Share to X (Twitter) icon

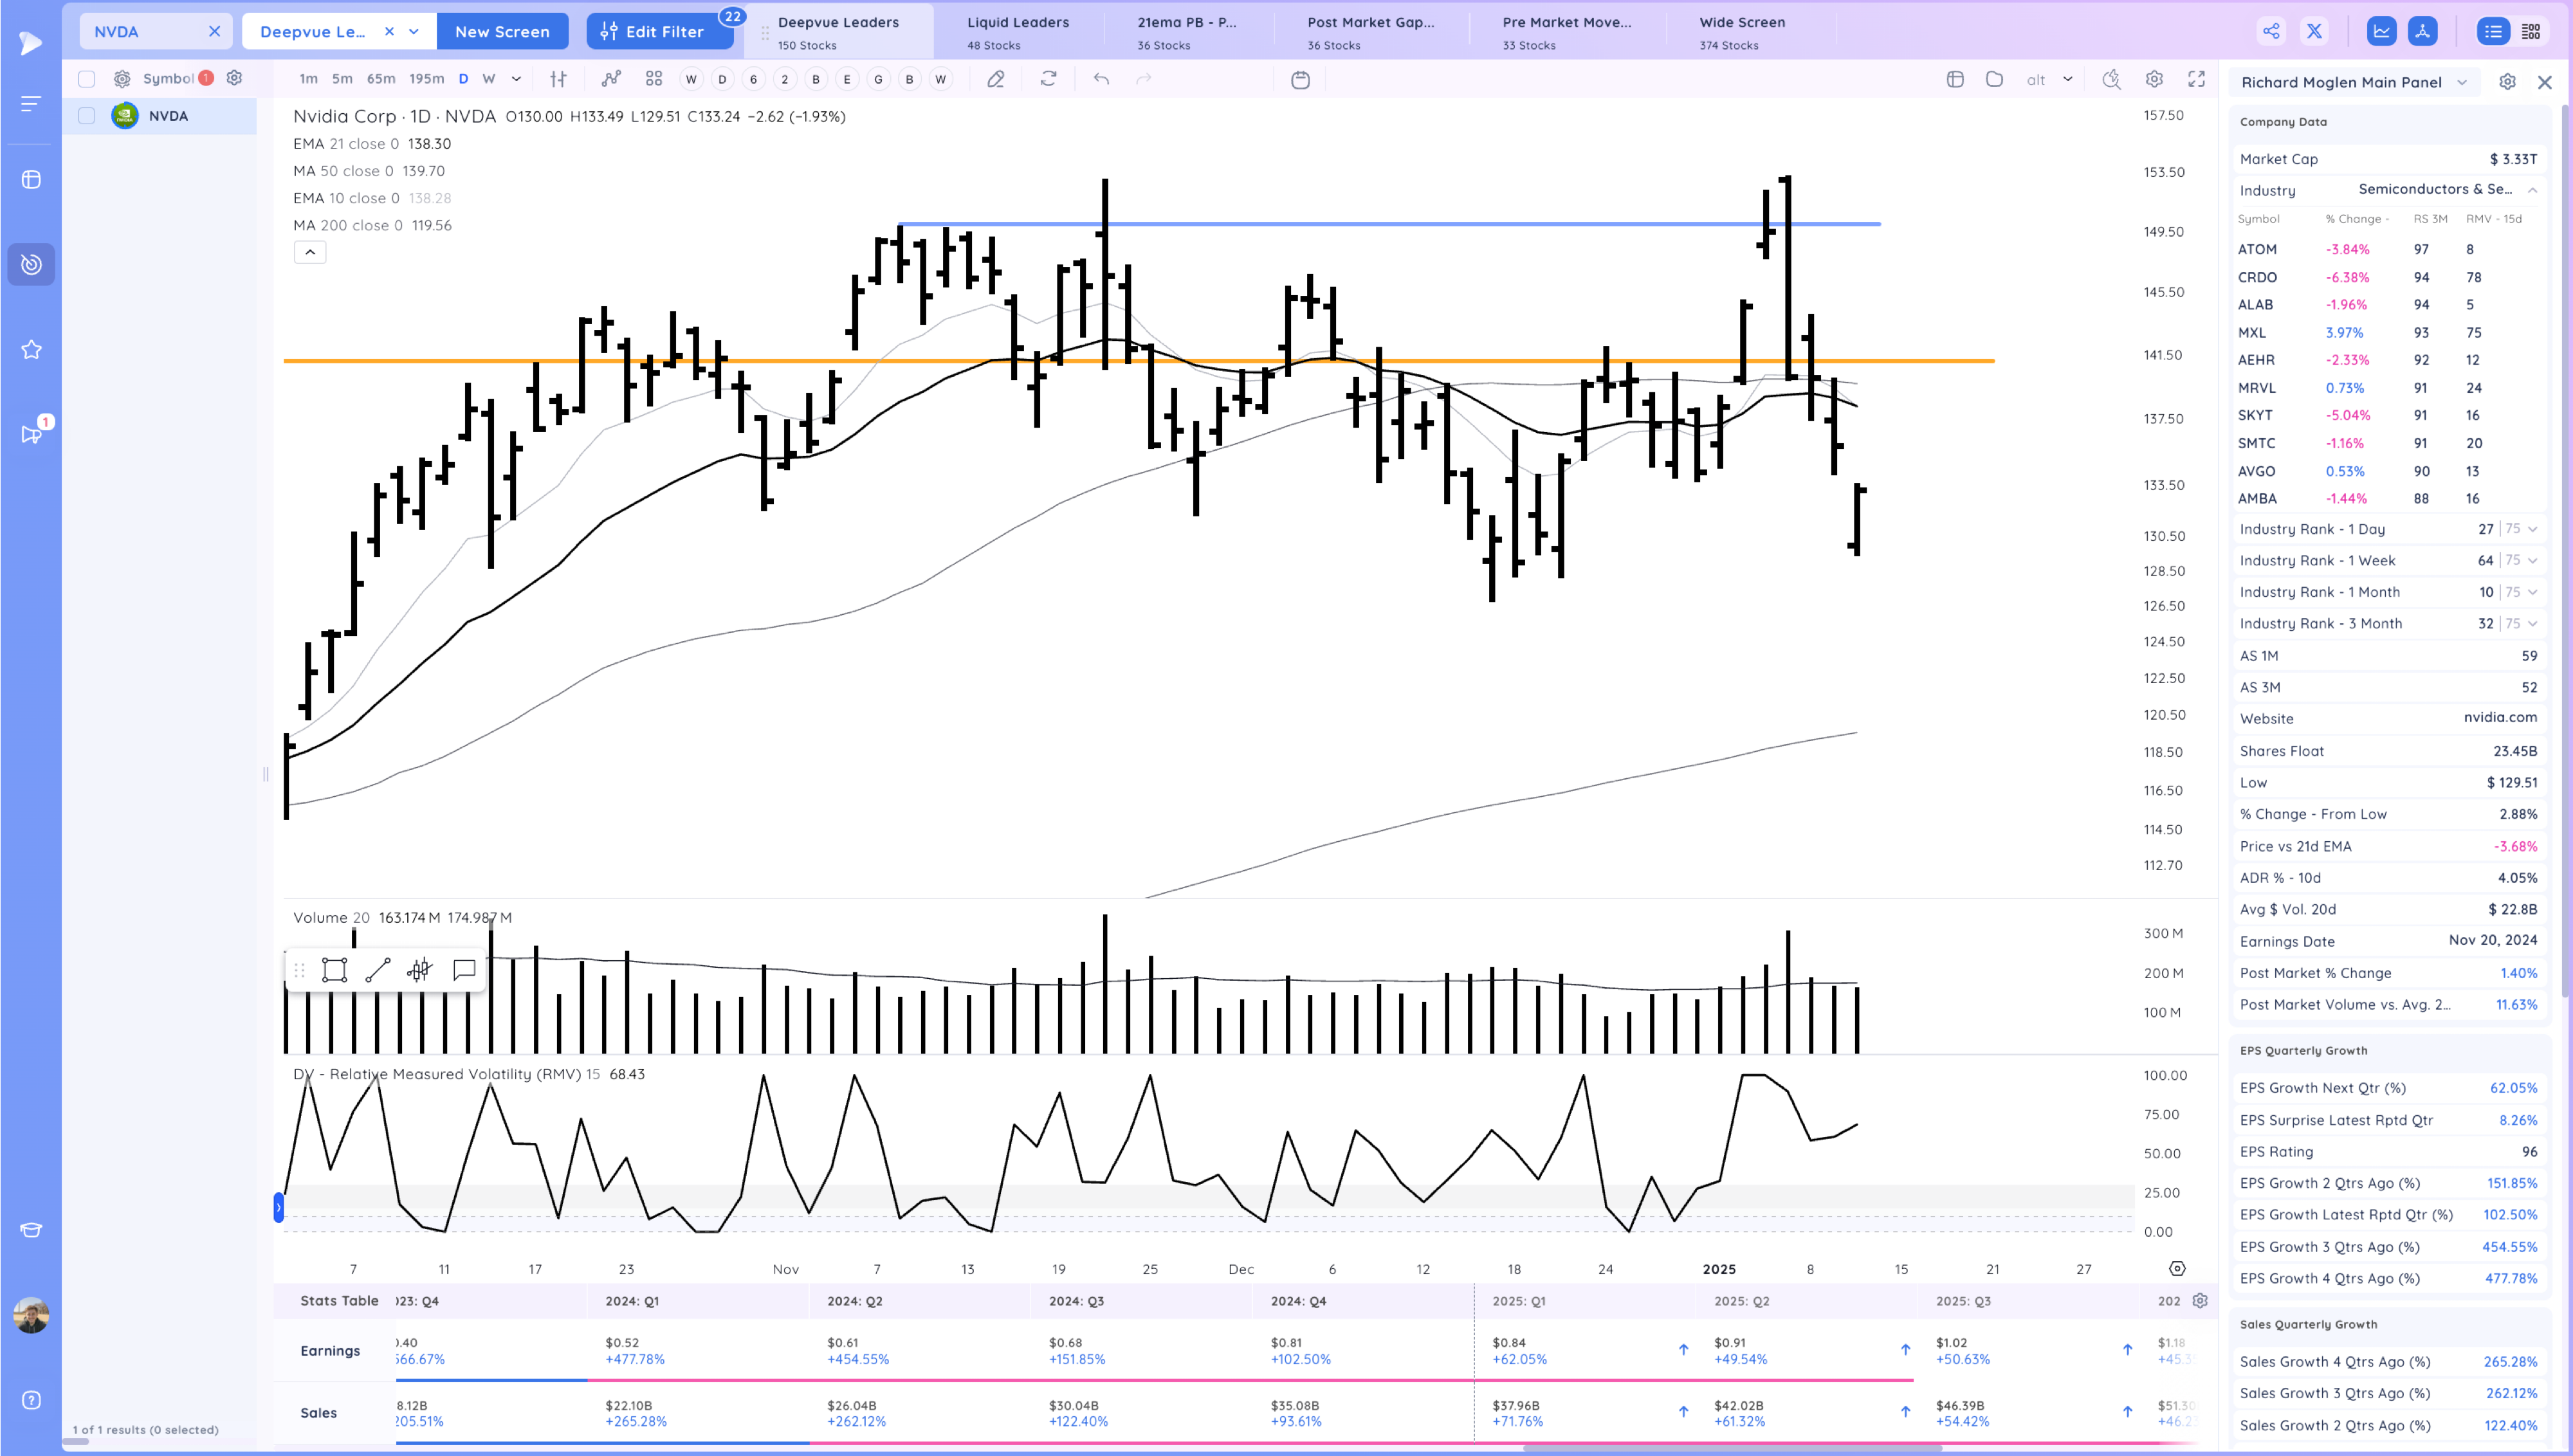point(2314,31)
